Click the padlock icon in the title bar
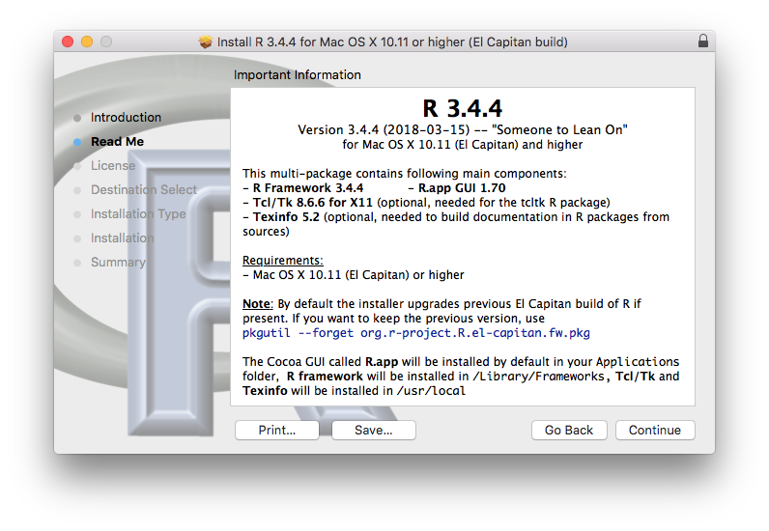Viewport: 769px width, 531px height. 701,42
